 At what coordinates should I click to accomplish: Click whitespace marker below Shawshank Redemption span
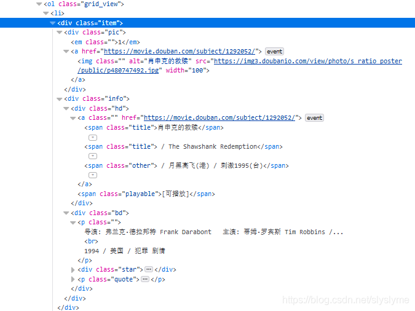coord(93,156)
